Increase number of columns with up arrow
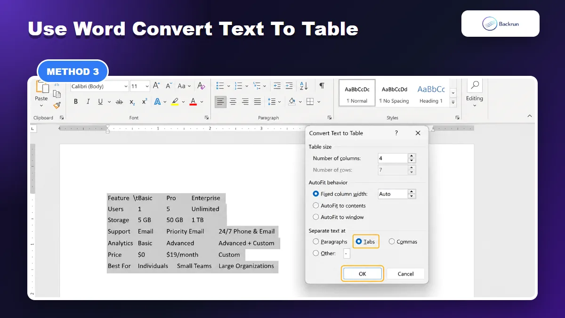Viewport: 565px width, 318px height. (412, 156)
